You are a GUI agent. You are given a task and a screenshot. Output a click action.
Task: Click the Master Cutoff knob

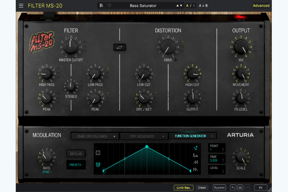pos(71,47)
